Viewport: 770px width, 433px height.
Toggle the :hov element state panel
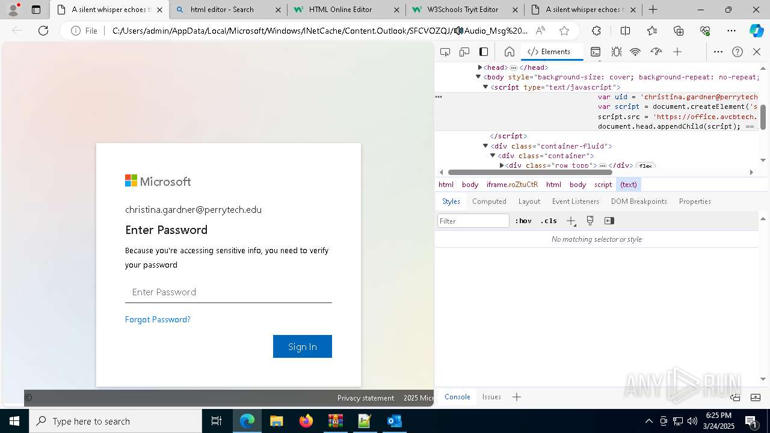523,221
